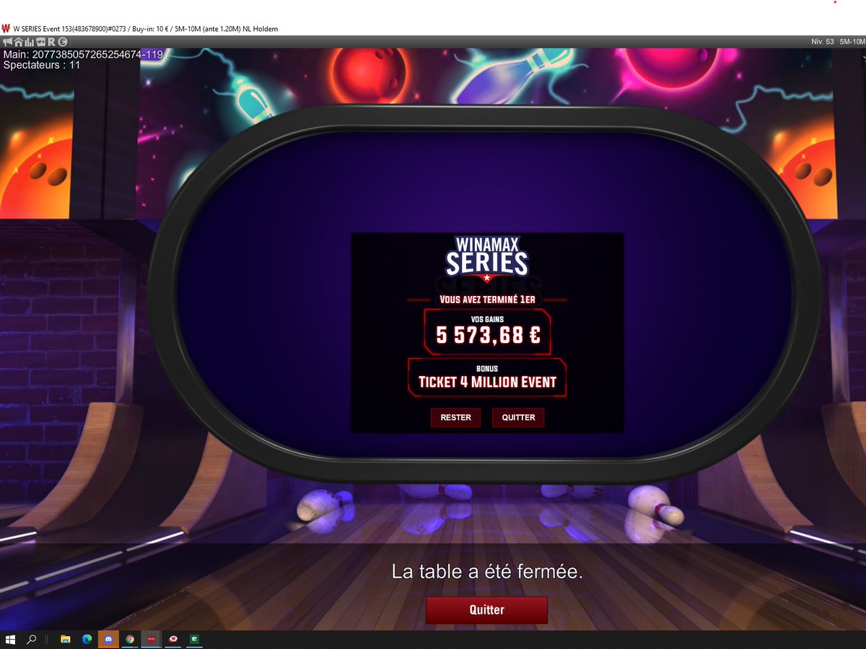
Task: Switch to Discord in taskbar
Action: click(108, 640)
